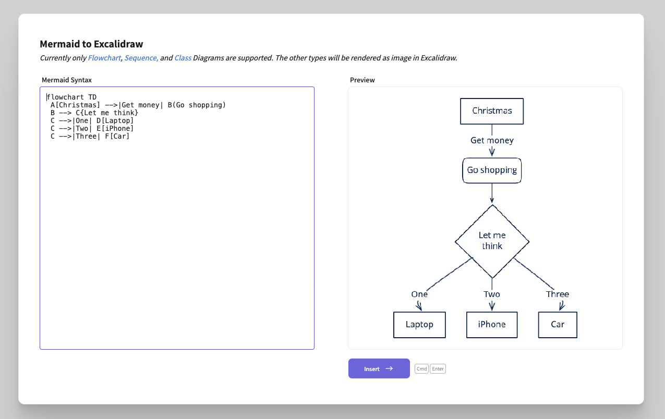Open the Sequence diagram link
Viewport: 665px width, 419px height.
click(141, 58)
